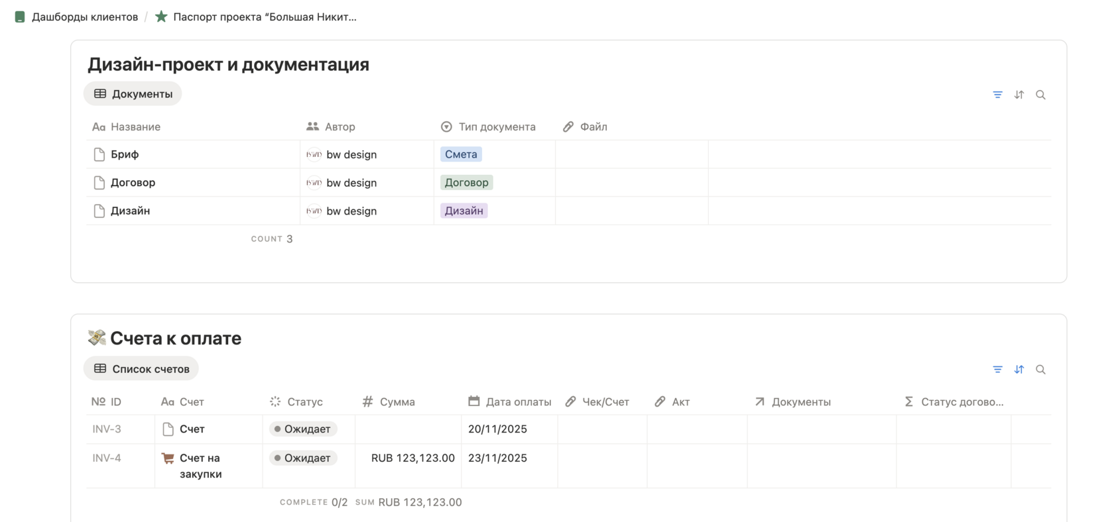This screenshot has height=522, width=1114.
Task: Open Дашборды клиентов breadcrumb link
Action: 84,17
